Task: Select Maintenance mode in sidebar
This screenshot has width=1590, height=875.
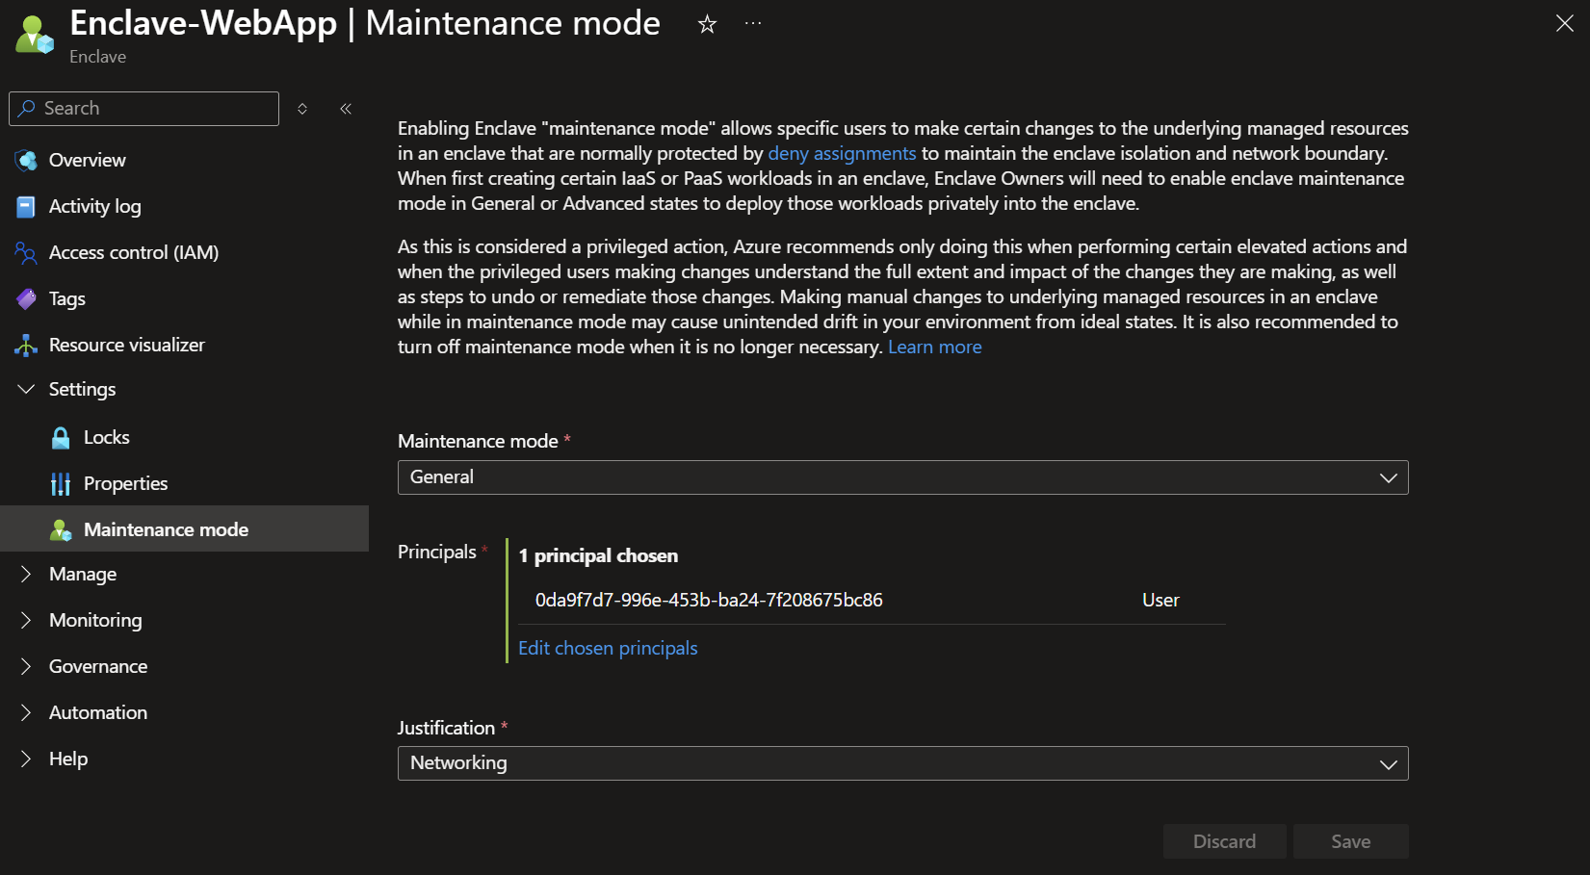Action: [184, 528]
